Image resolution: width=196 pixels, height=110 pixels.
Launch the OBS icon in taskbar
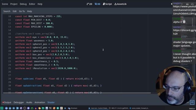tap(24, 108)
